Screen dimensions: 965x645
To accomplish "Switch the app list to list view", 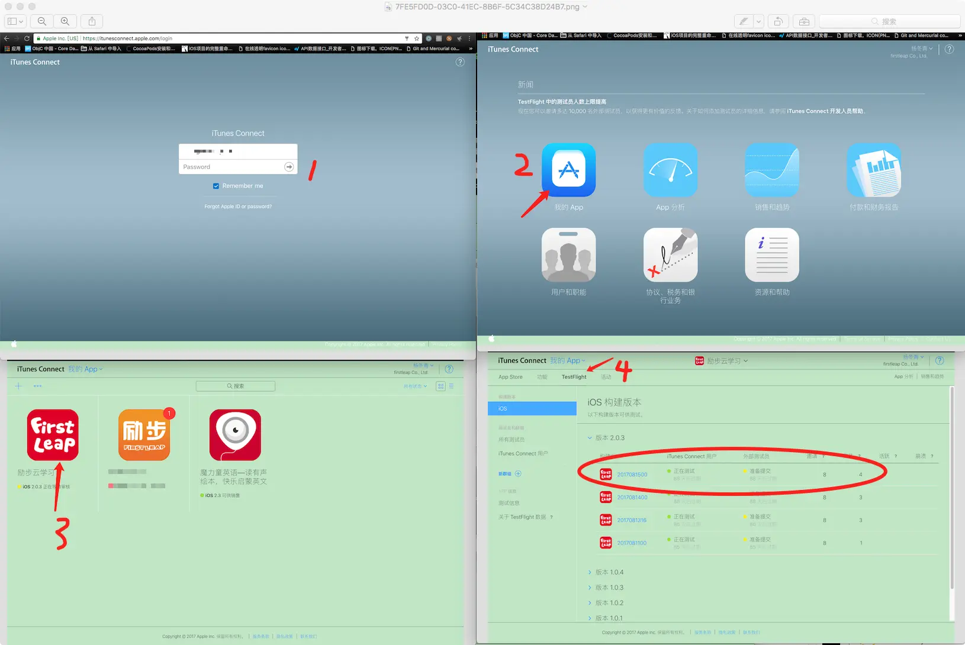I will point(452,386).
